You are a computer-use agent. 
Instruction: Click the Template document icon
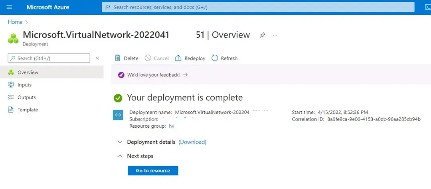pyautogui.click(x=11, y=110)
